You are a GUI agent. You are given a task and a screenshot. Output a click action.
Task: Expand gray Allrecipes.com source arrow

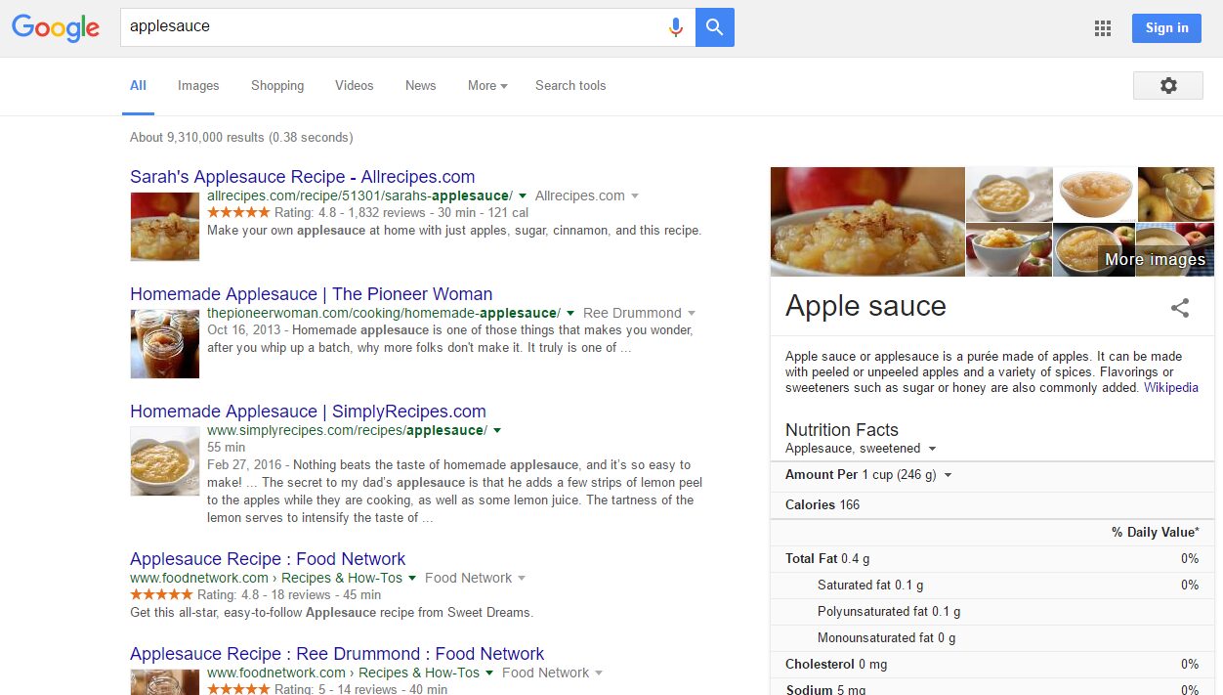click(635, 196)
